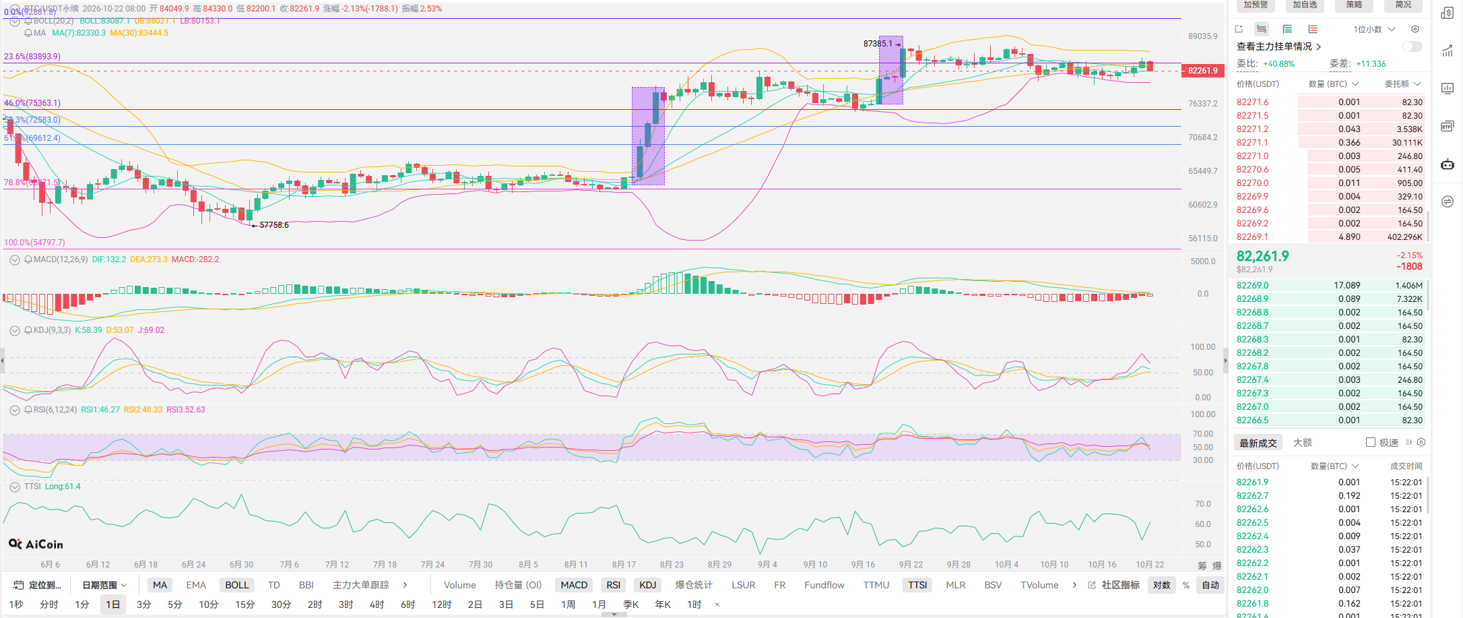Toggle the BOLL indicator chip
The image size is (1463, 618).
237,585
